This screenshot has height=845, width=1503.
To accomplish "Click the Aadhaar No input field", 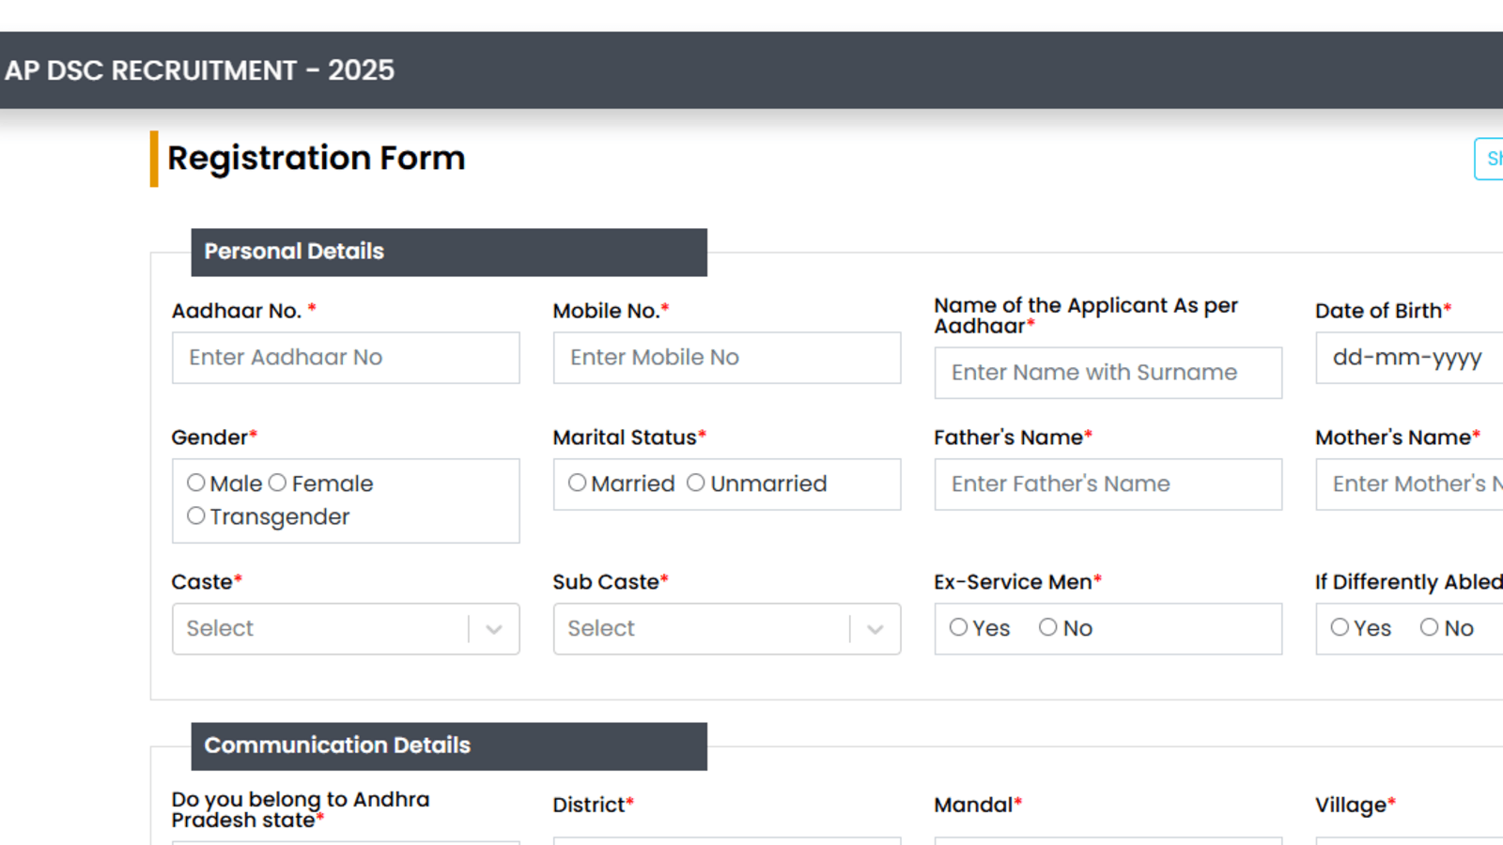I will (345, 358).
